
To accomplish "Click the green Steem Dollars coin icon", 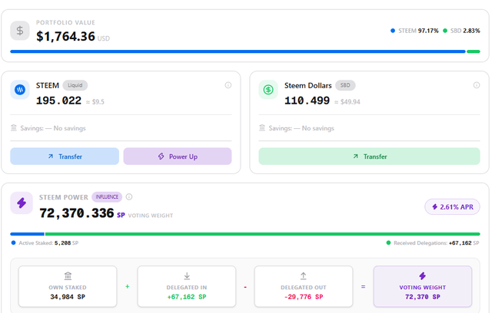I will point(268,90).
